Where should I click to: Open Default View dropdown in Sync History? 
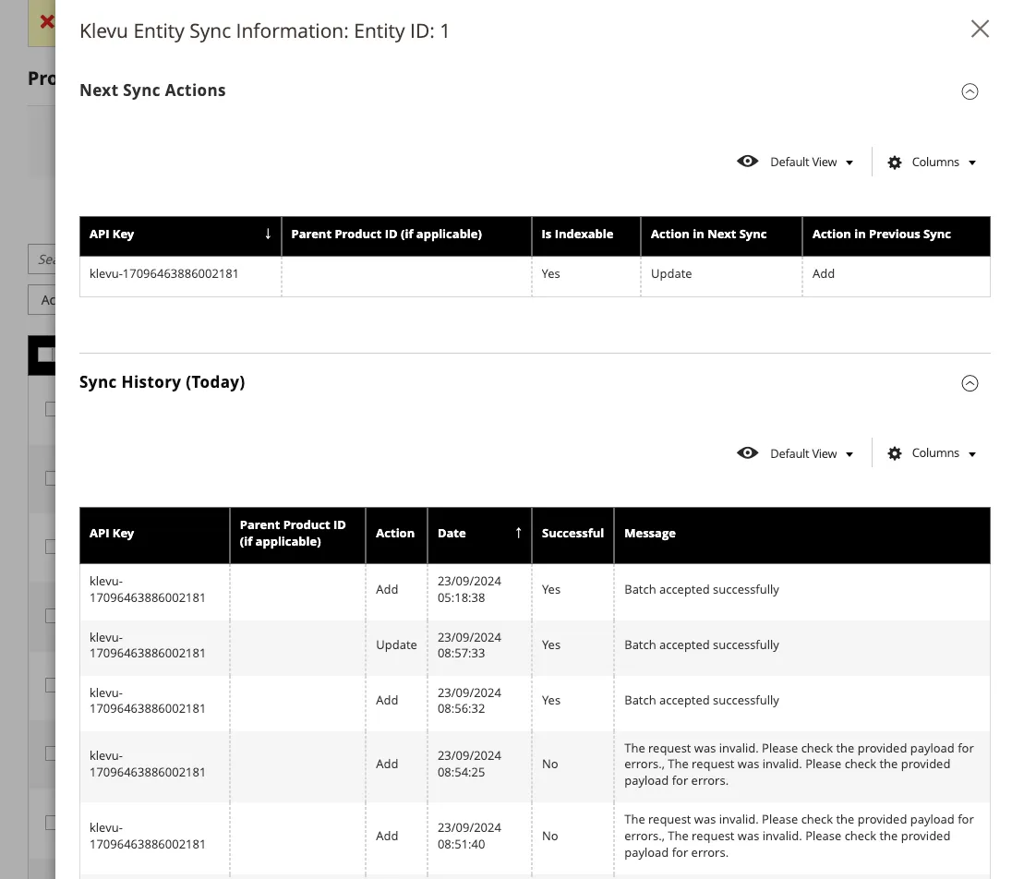(795, 453)
